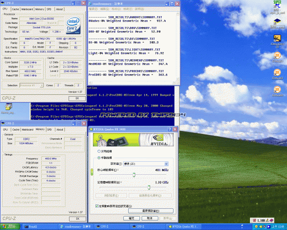Image resolution: width=287 pixels, height=230 pixels.
Task: Click the memory Type field showing DDR2
Action: coord(26,139)
